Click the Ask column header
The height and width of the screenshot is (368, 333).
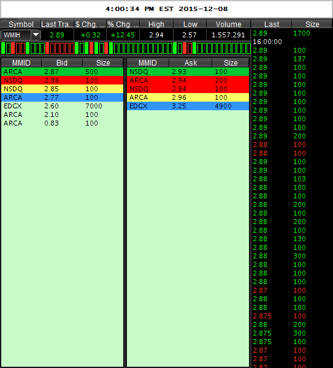click(x=191, y=62)
